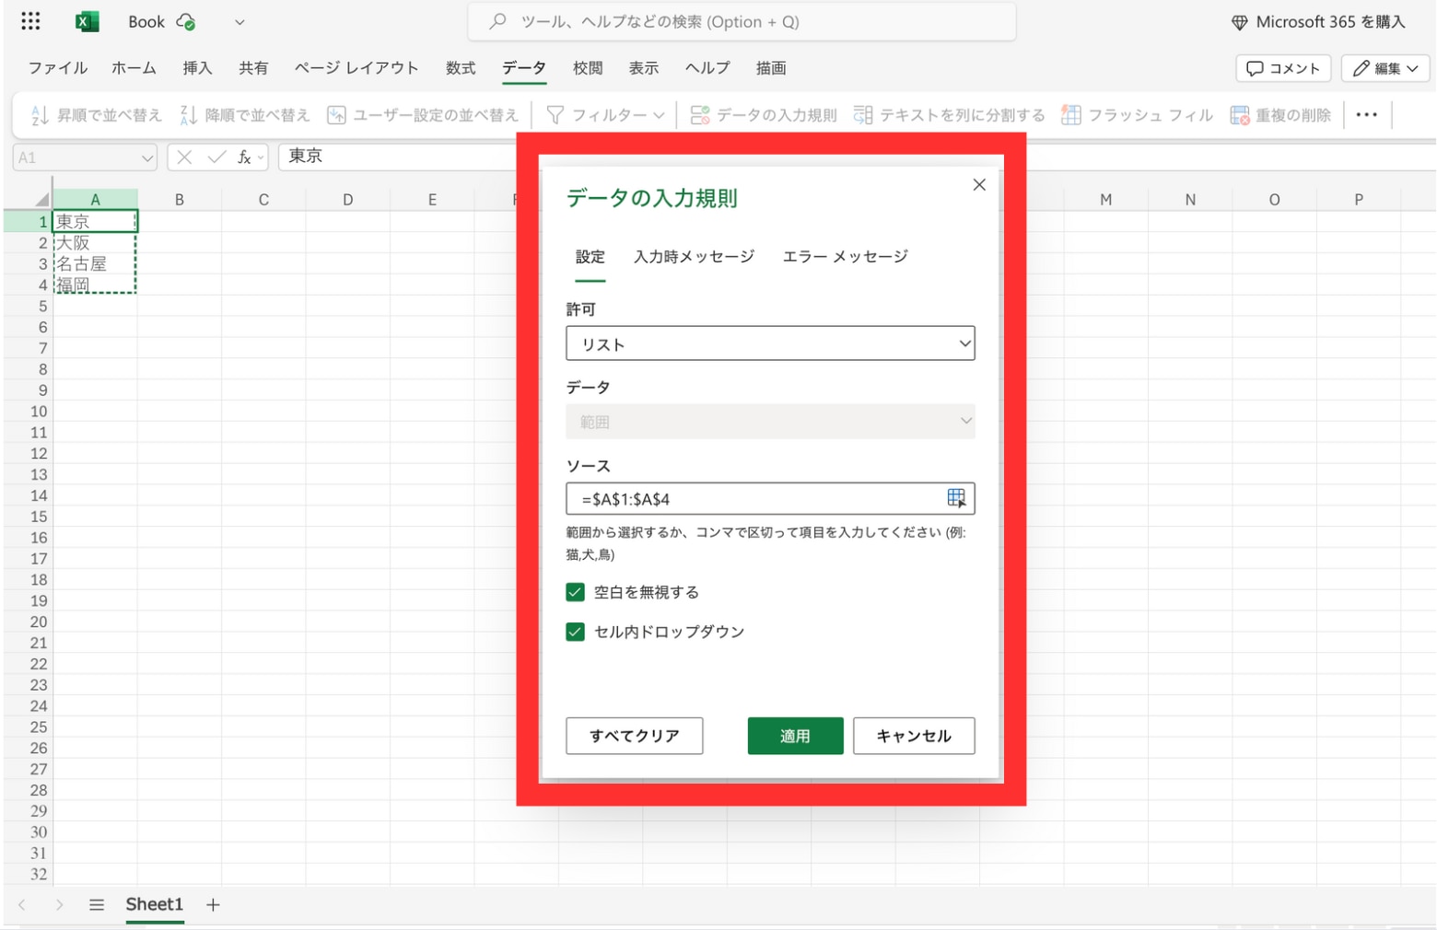Open the Name Box dropdown arrow

click(146, 157)
